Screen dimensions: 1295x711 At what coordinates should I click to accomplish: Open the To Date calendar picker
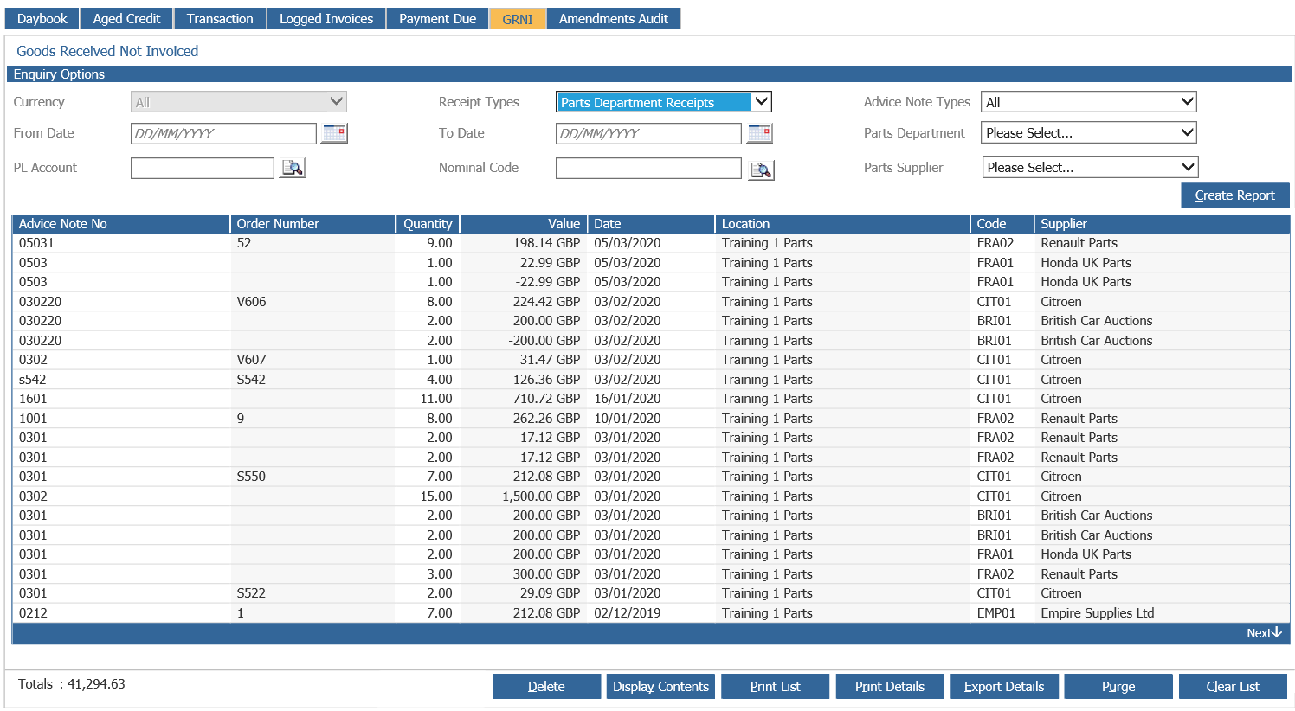[759, 133]
